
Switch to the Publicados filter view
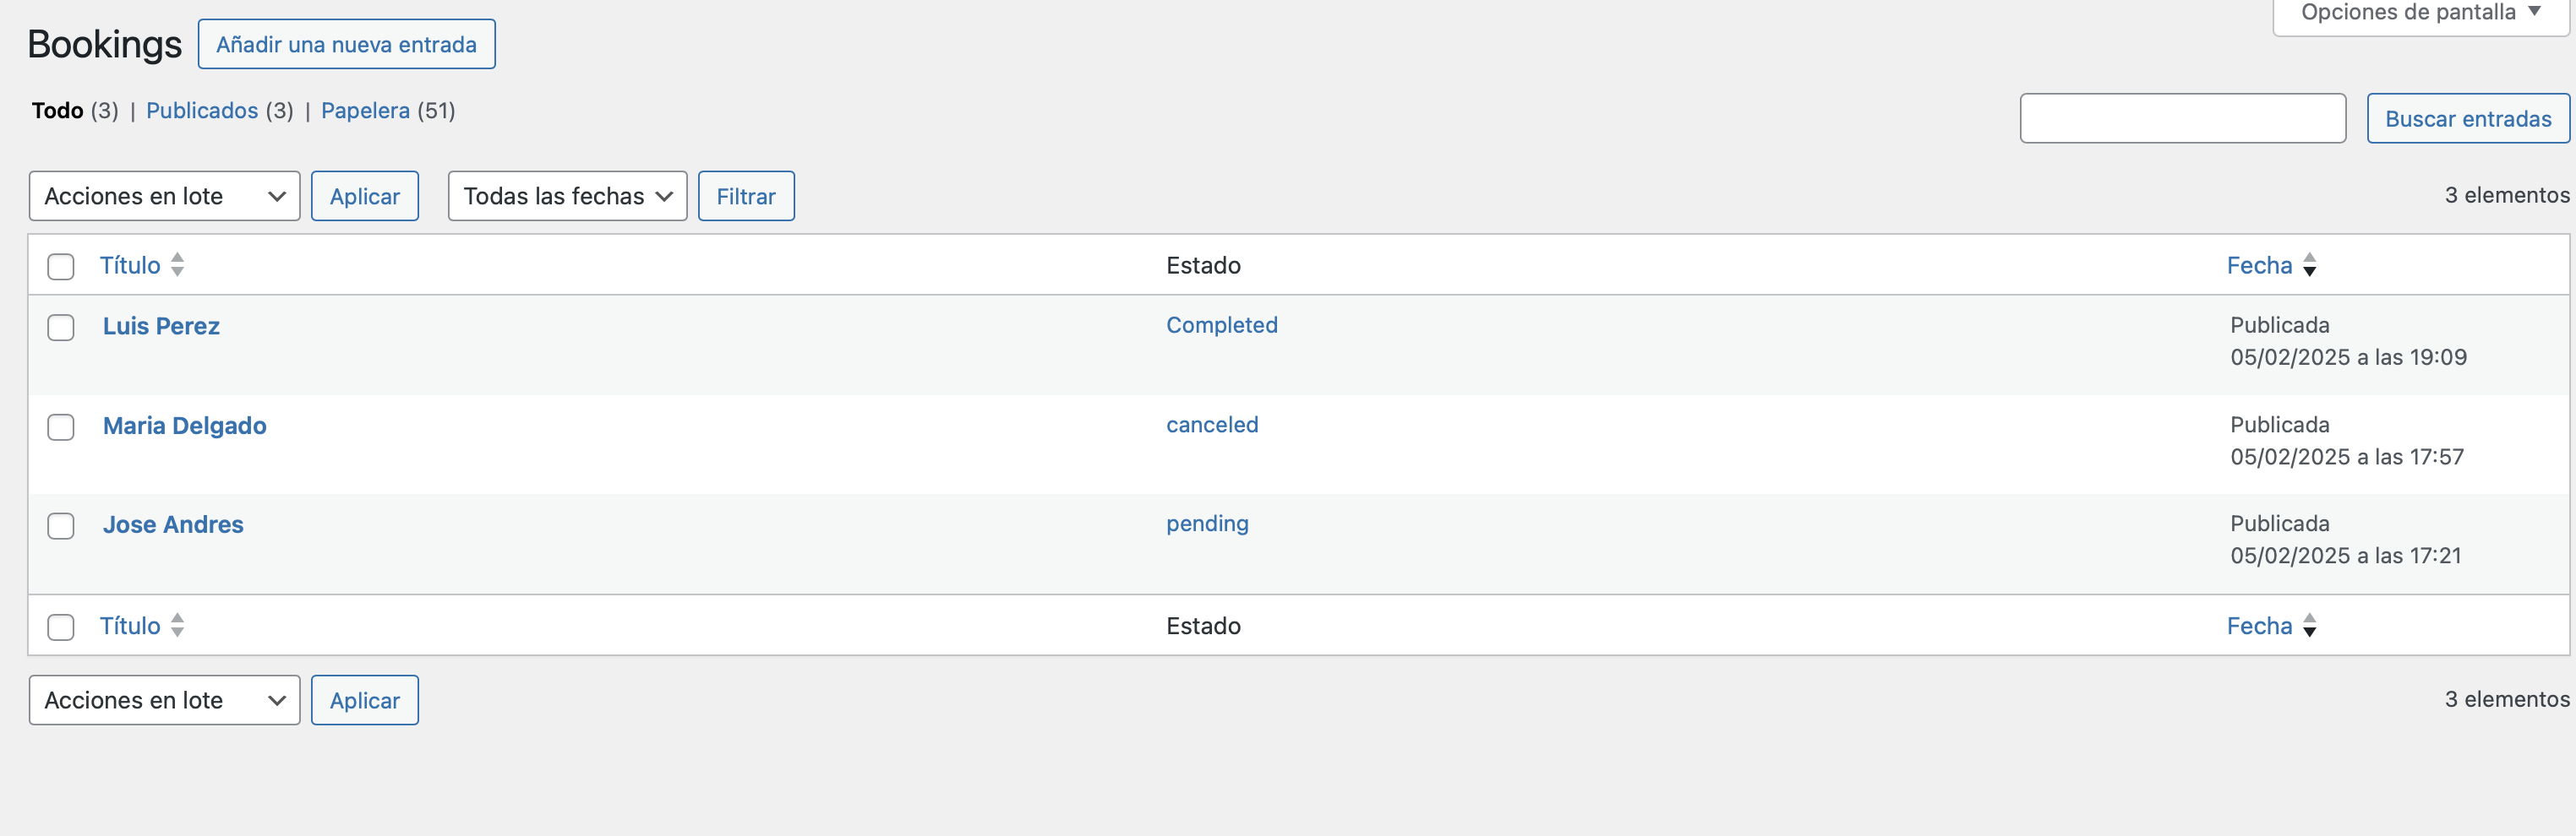tap(202, 111)
